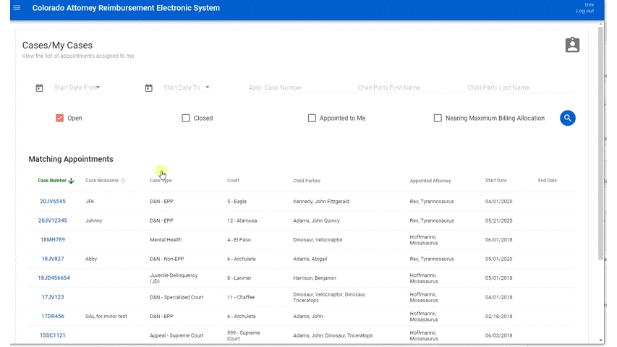Sort by Start Date column header

pos(495,181)
